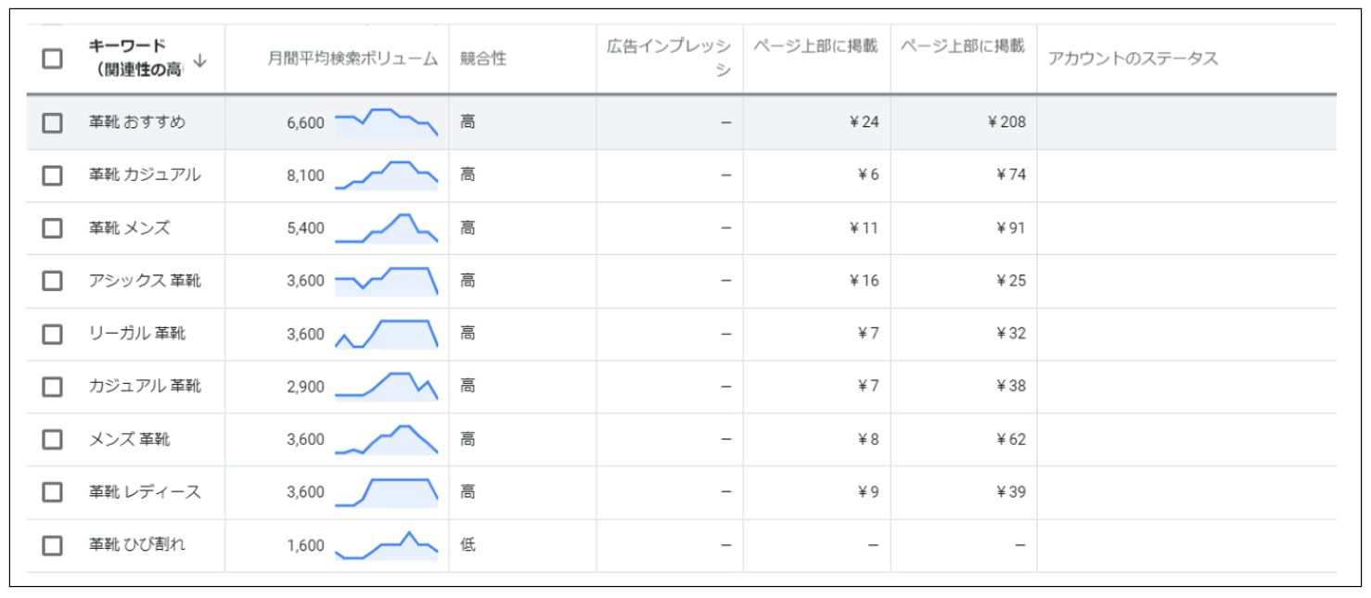Open the trend sparkline for 革靴 カジュアル
Screen dimensions: 1371x598
(x=386, y=175)
